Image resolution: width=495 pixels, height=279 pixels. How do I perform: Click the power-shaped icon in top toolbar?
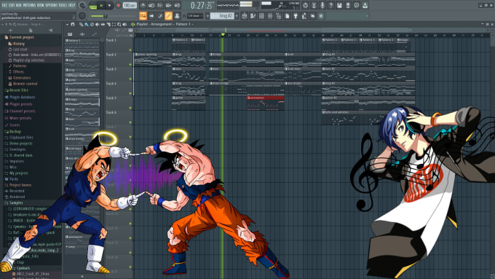click(305, 5)
